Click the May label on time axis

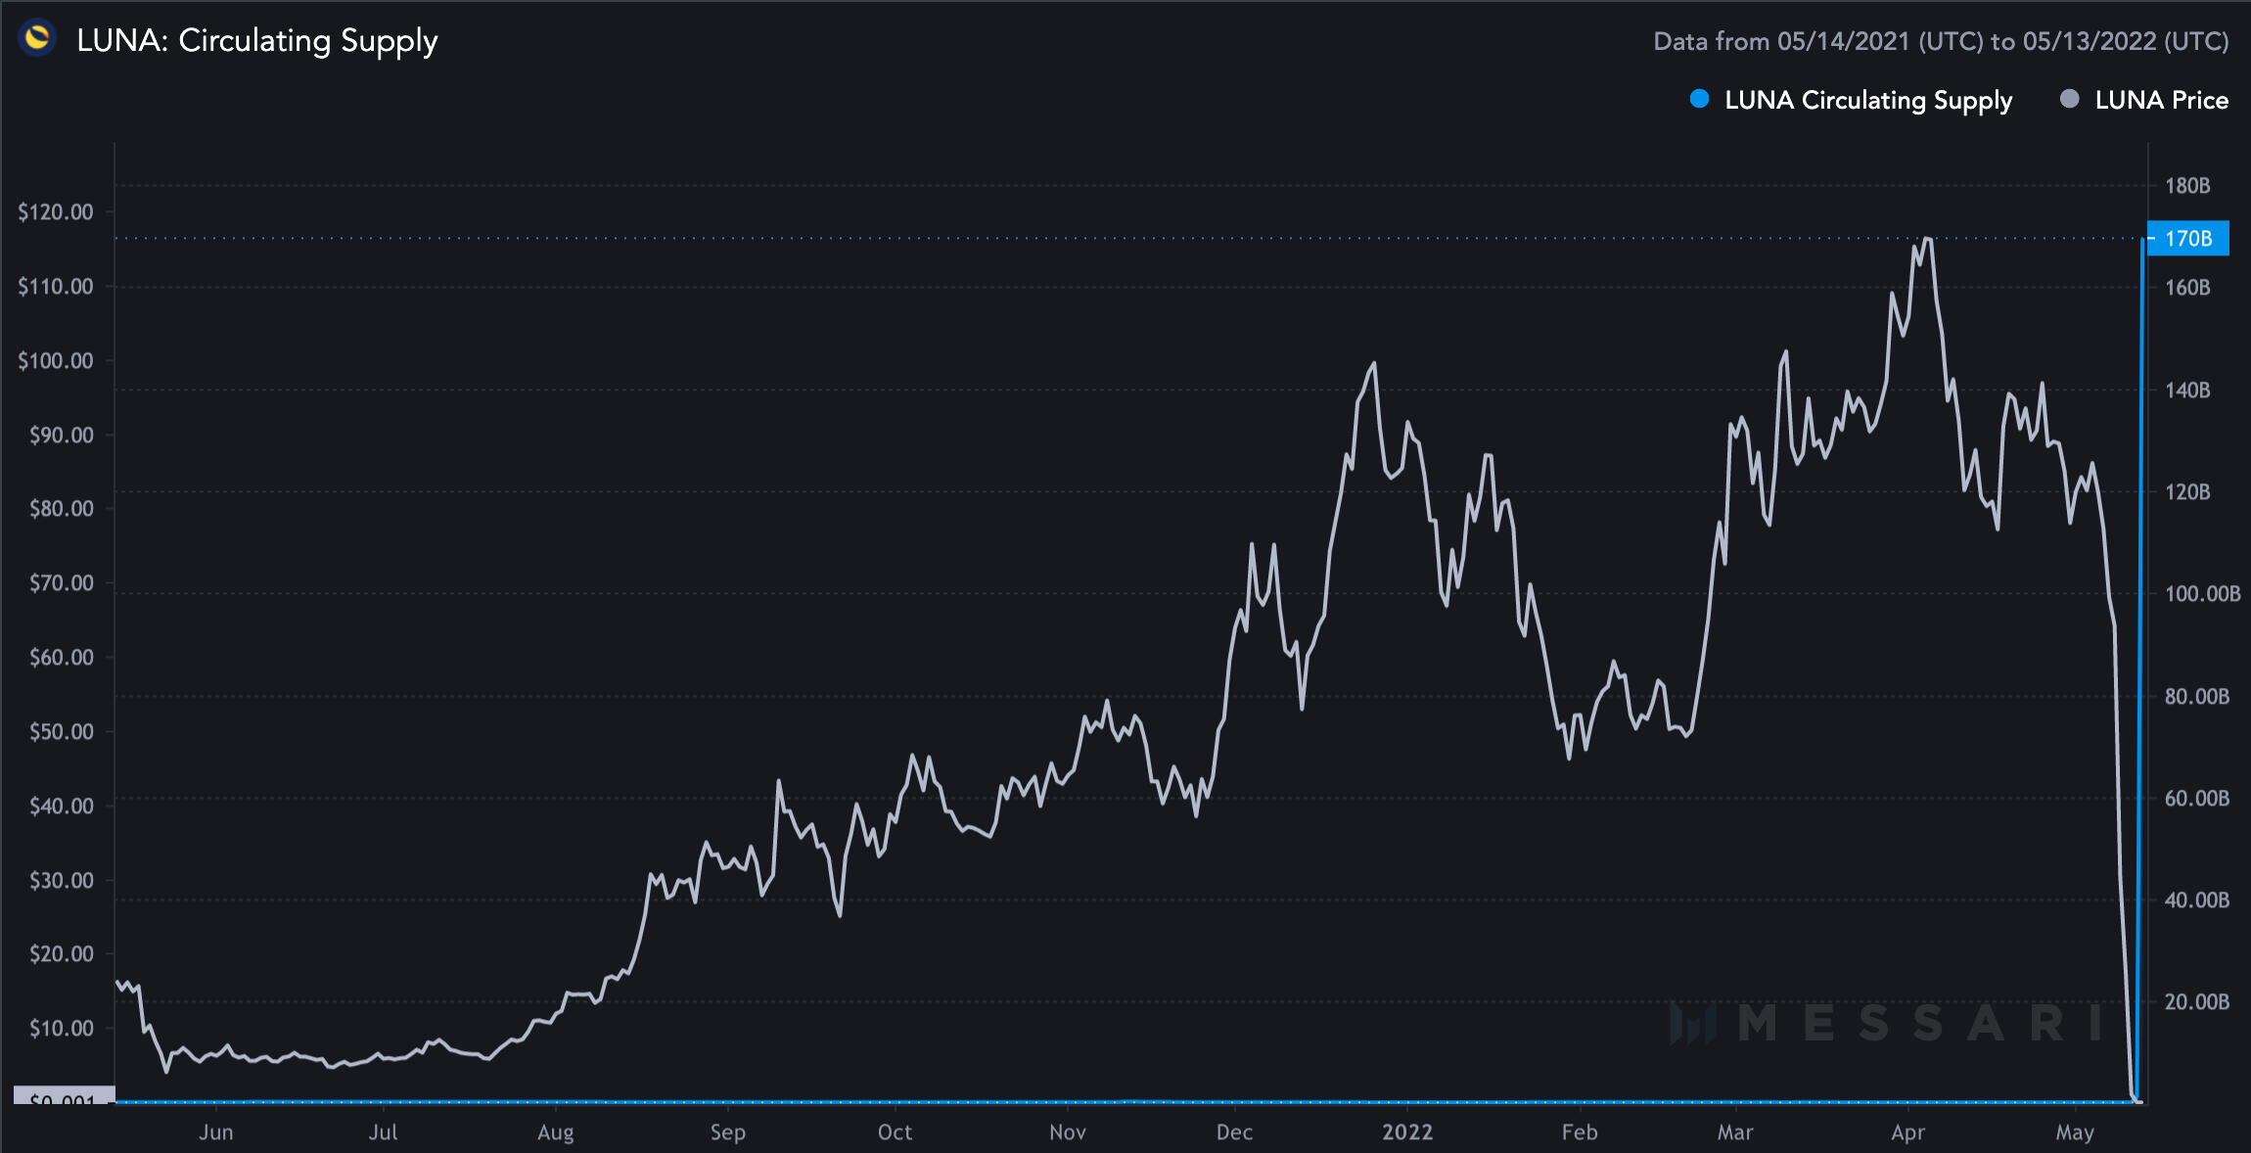[x=2075, y=1132]
